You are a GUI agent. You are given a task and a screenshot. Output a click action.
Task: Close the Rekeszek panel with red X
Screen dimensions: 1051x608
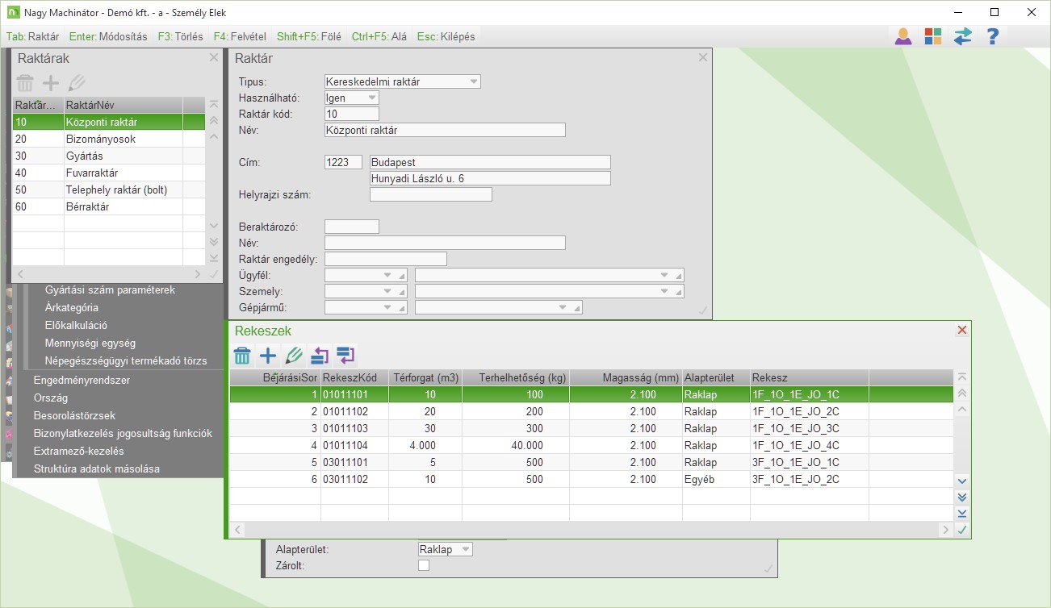(x=961, y=331)
